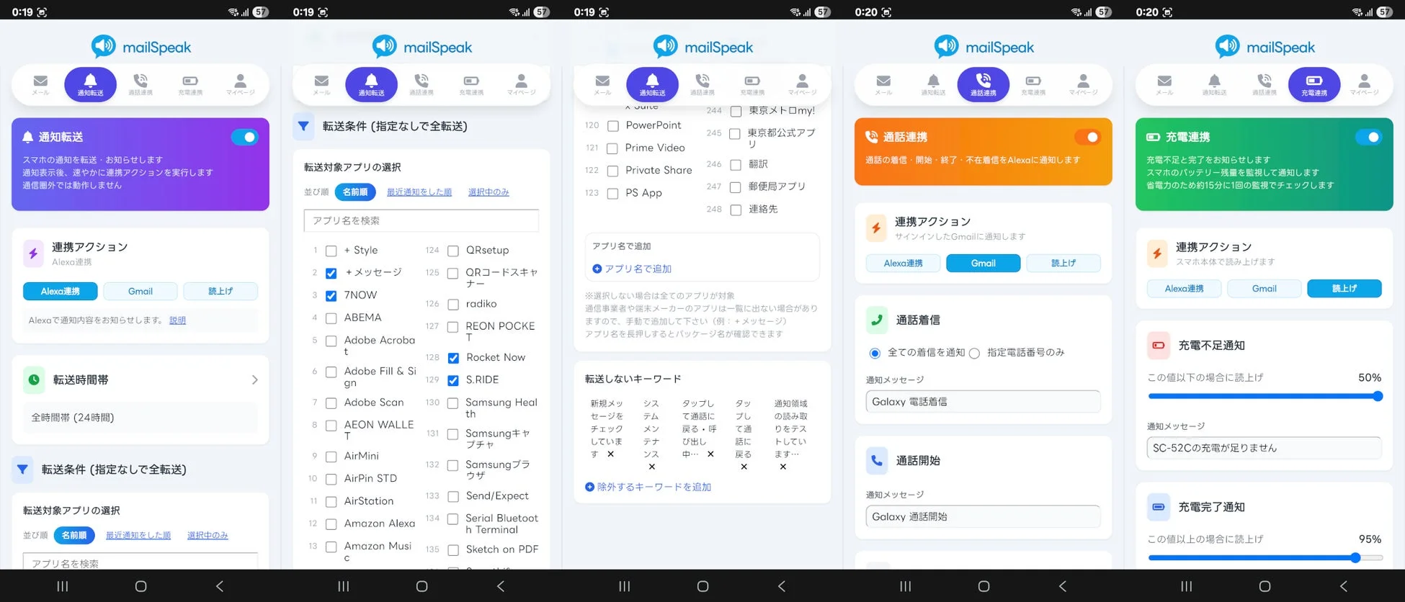Choose Alexa連携 action on the 通話連携 screen
The width and height of the screenshot is (1405, 602).
(x=903, y=263)
